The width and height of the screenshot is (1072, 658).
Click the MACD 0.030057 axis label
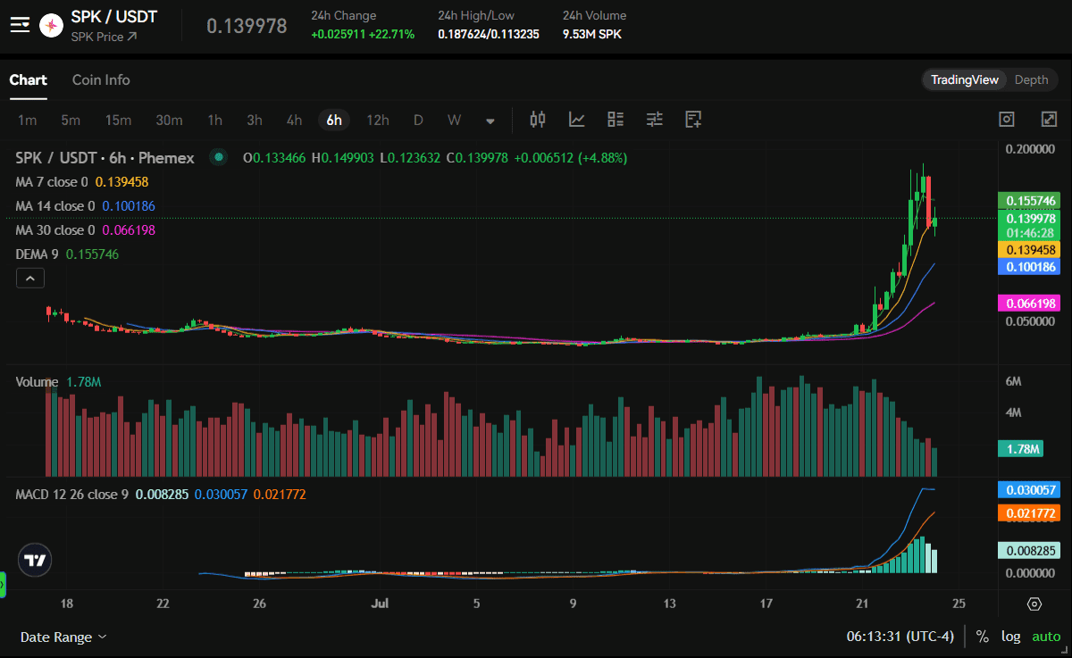coord(1031,489)
